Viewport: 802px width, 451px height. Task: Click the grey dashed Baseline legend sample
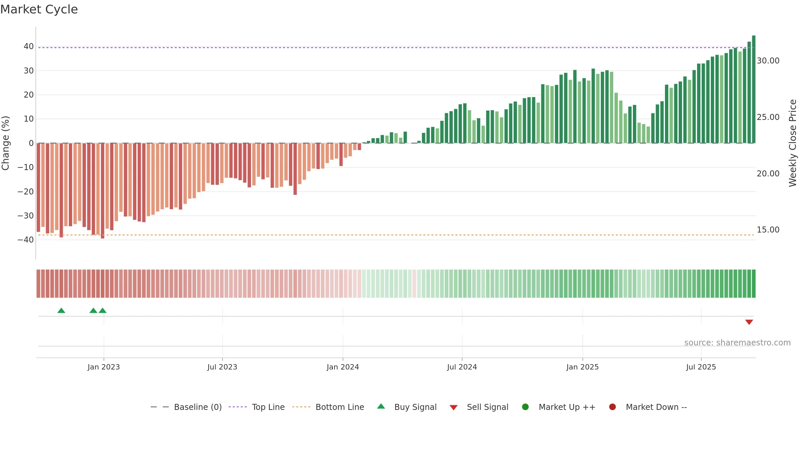point(160,407)
